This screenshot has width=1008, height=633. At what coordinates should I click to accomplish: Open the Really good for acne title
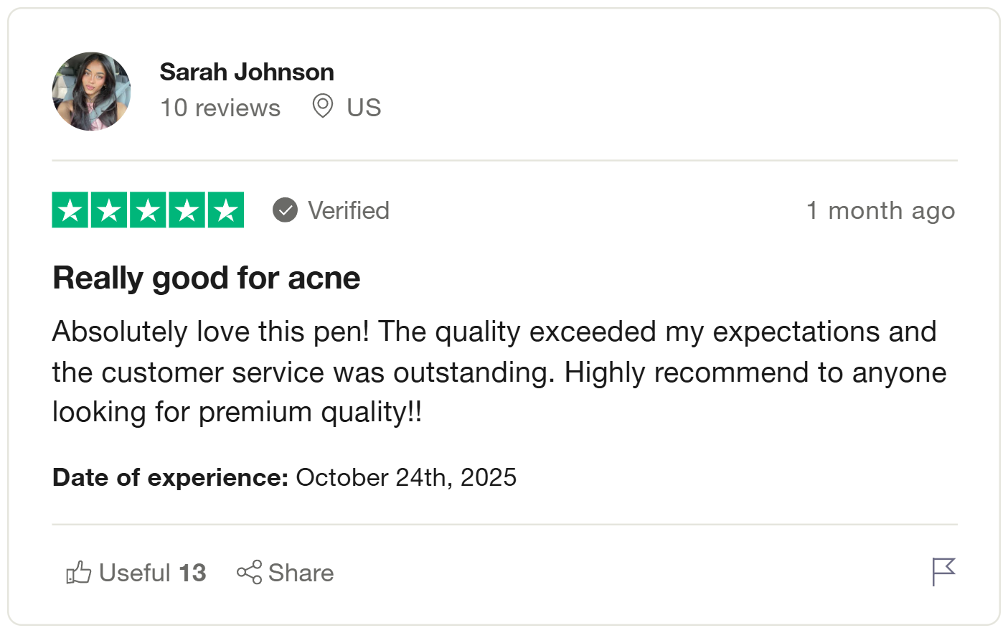coord(207,278)
